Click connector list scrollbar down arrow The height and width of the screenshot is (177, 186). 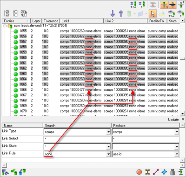coord(183,114)
